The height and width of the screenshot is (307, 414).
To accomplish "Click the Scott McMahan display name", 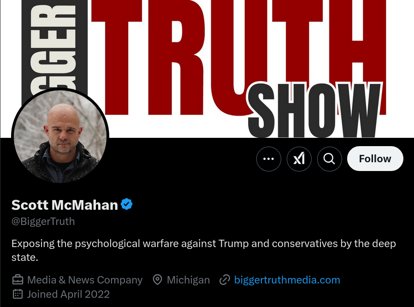I will (65, 205).
